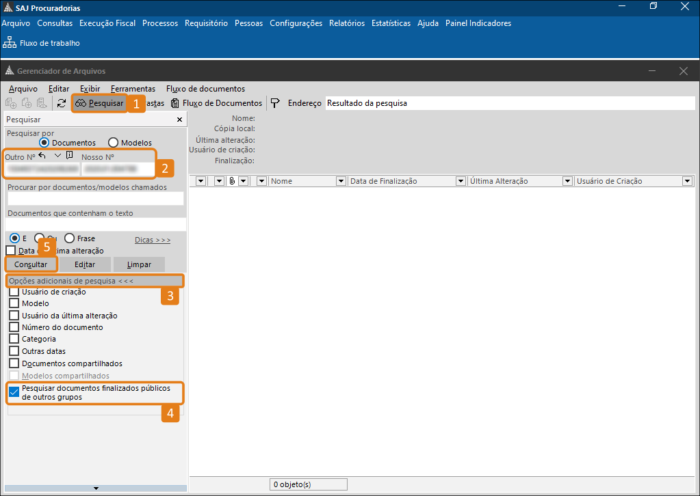Click the note icon beside Outro Nº

[x=69, y=156]
